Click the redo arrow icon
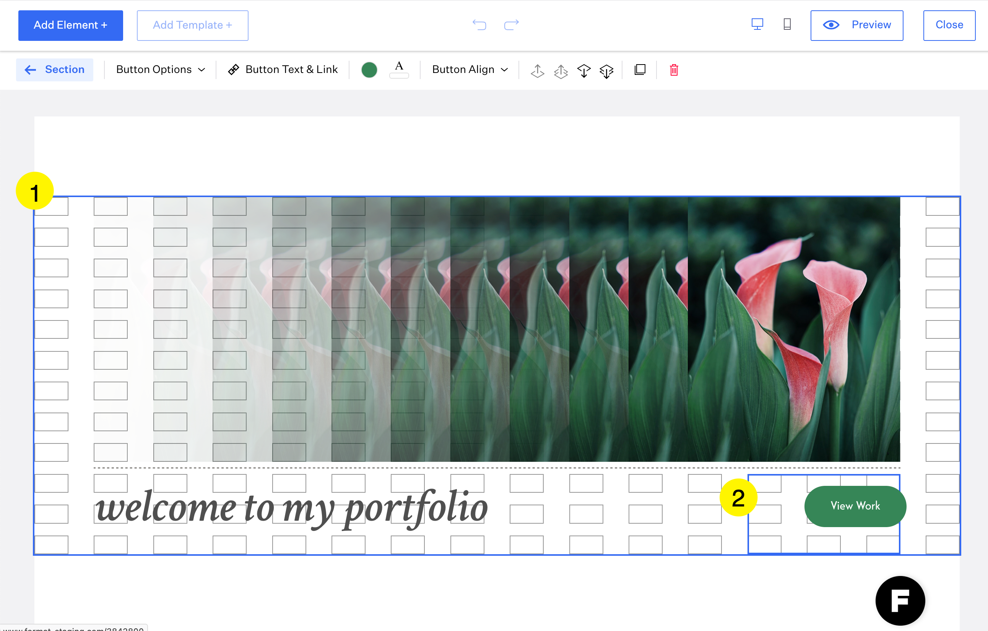This screenshot has width=988, height=631. click(511, 25)
